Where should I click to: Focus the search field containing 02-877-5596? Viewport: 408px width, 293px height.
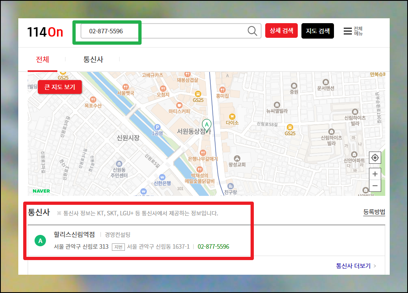171,31
